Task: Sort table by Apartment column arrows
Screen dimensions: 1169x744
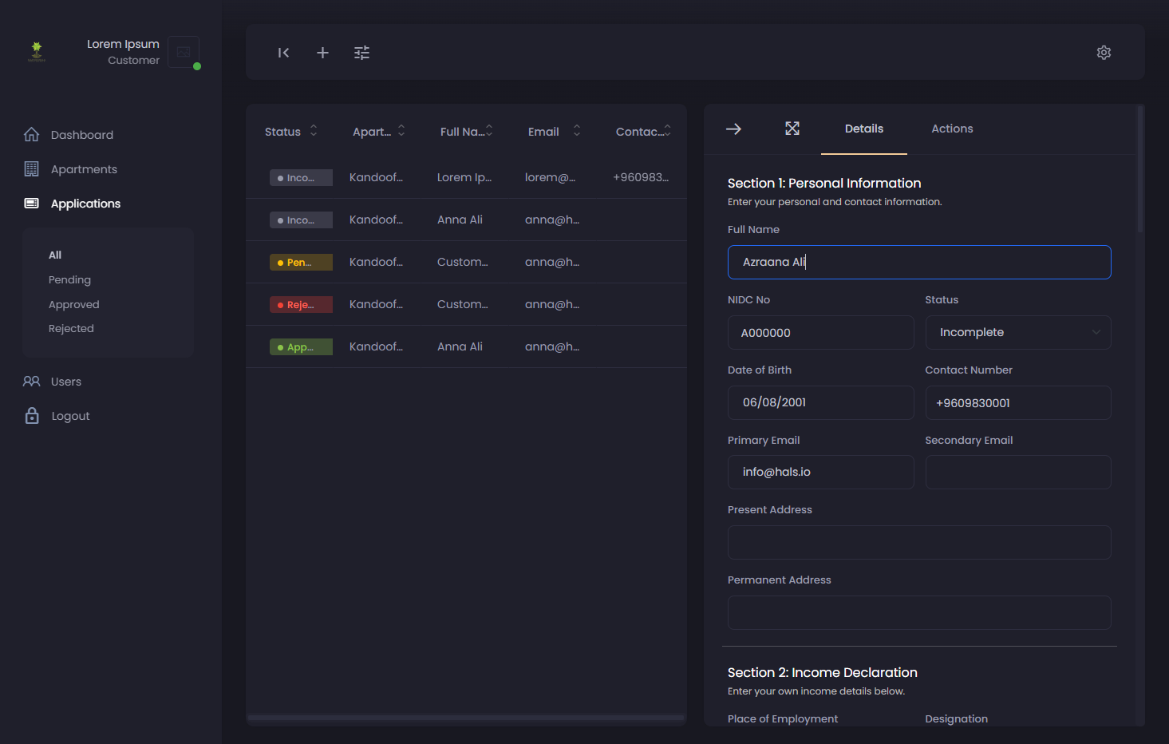Action: (401, 131)
